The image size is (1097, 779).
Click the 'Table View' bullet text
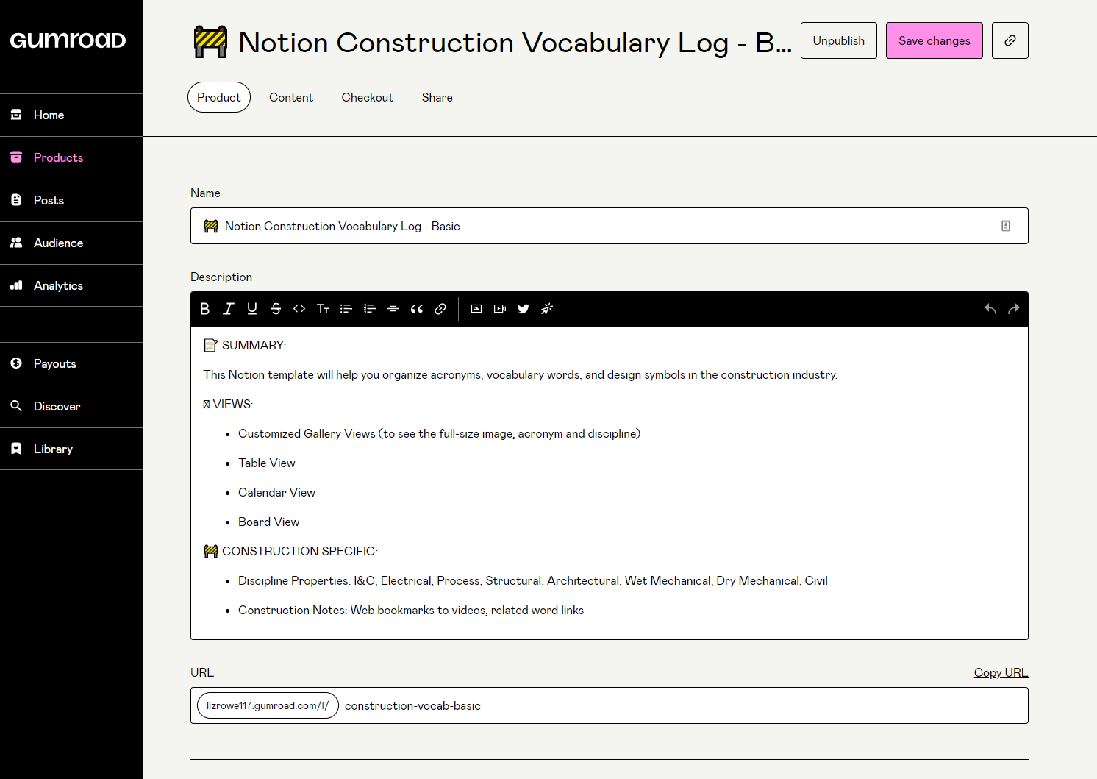tap(267, 463)
